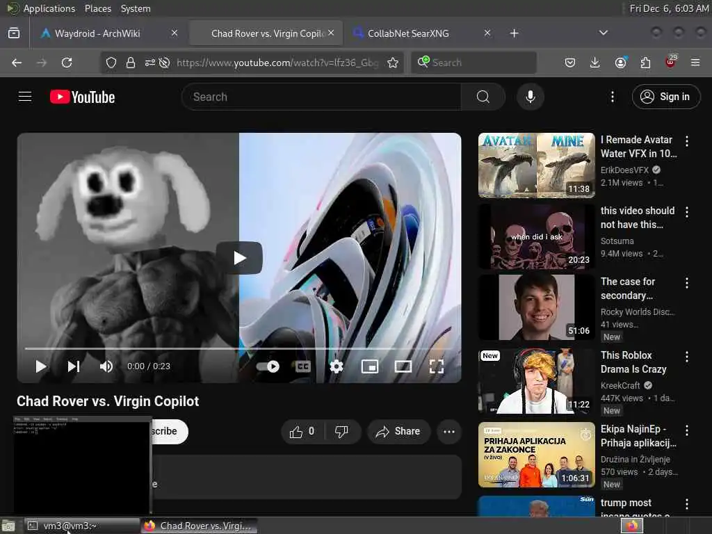Open tracking protection shield icon
The width and height of the screenshot is (712, 534).
111,63
